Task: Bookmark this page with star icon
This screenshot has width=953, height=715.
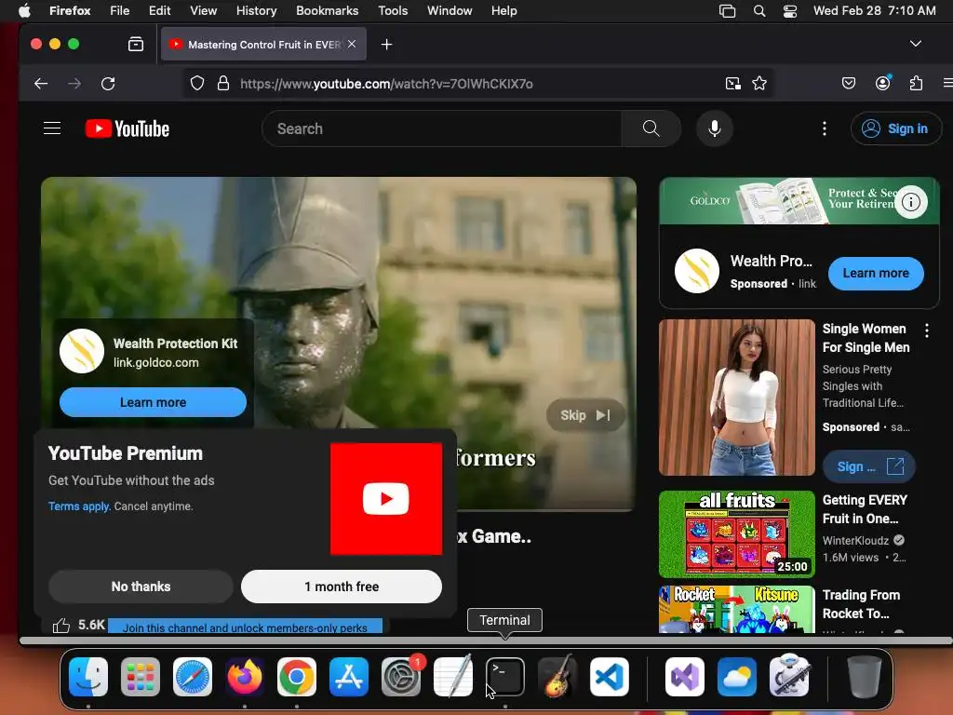Action: pos(759,83)
